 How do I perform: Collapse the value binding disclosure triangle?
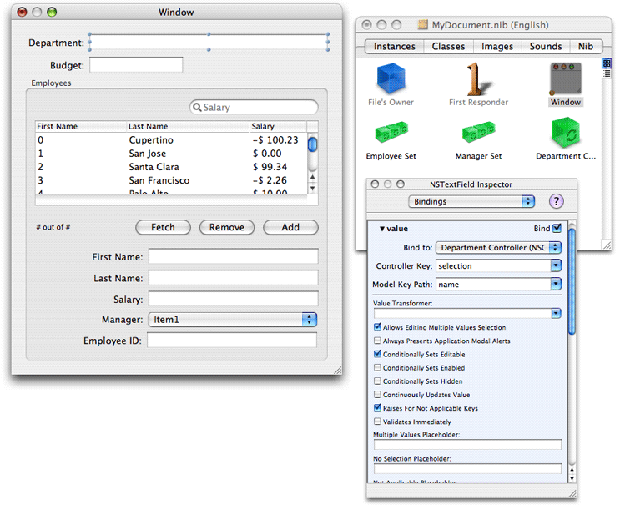point(382,229)
